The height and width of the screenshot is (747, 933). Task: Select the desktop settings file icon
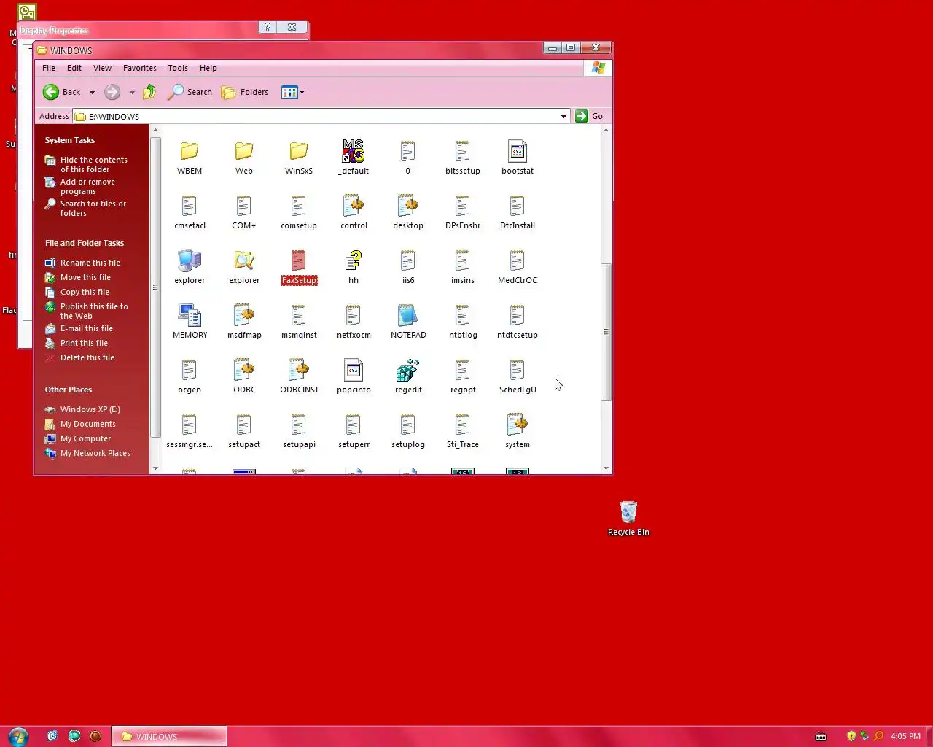pos(408,206)
